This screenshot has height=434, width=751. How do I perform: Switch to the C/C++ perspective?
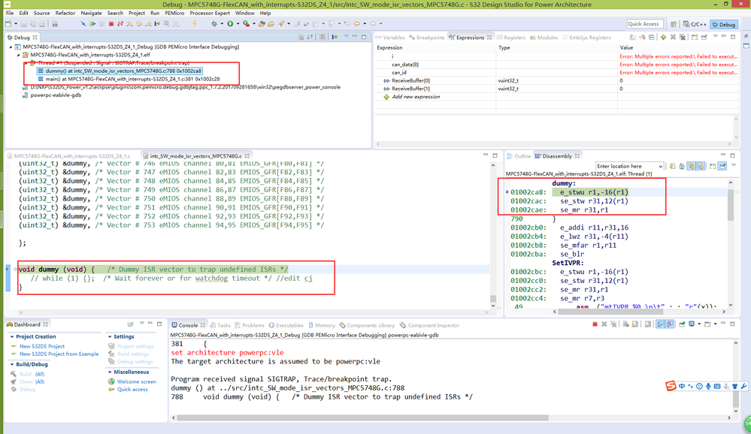point(695,24)
